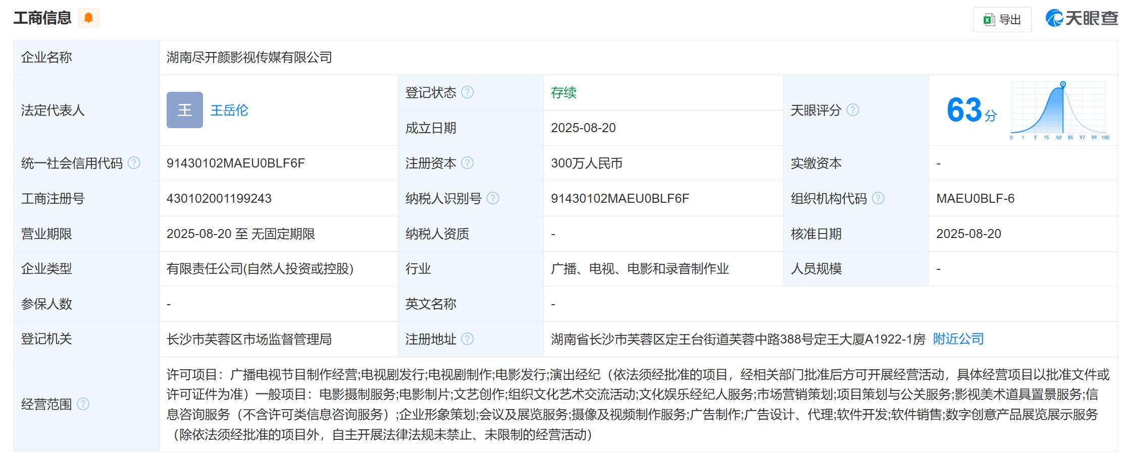This screenshot has height=456, width=1125.
Task: Click help icon beside 经营范围
Action: [83, 404]
